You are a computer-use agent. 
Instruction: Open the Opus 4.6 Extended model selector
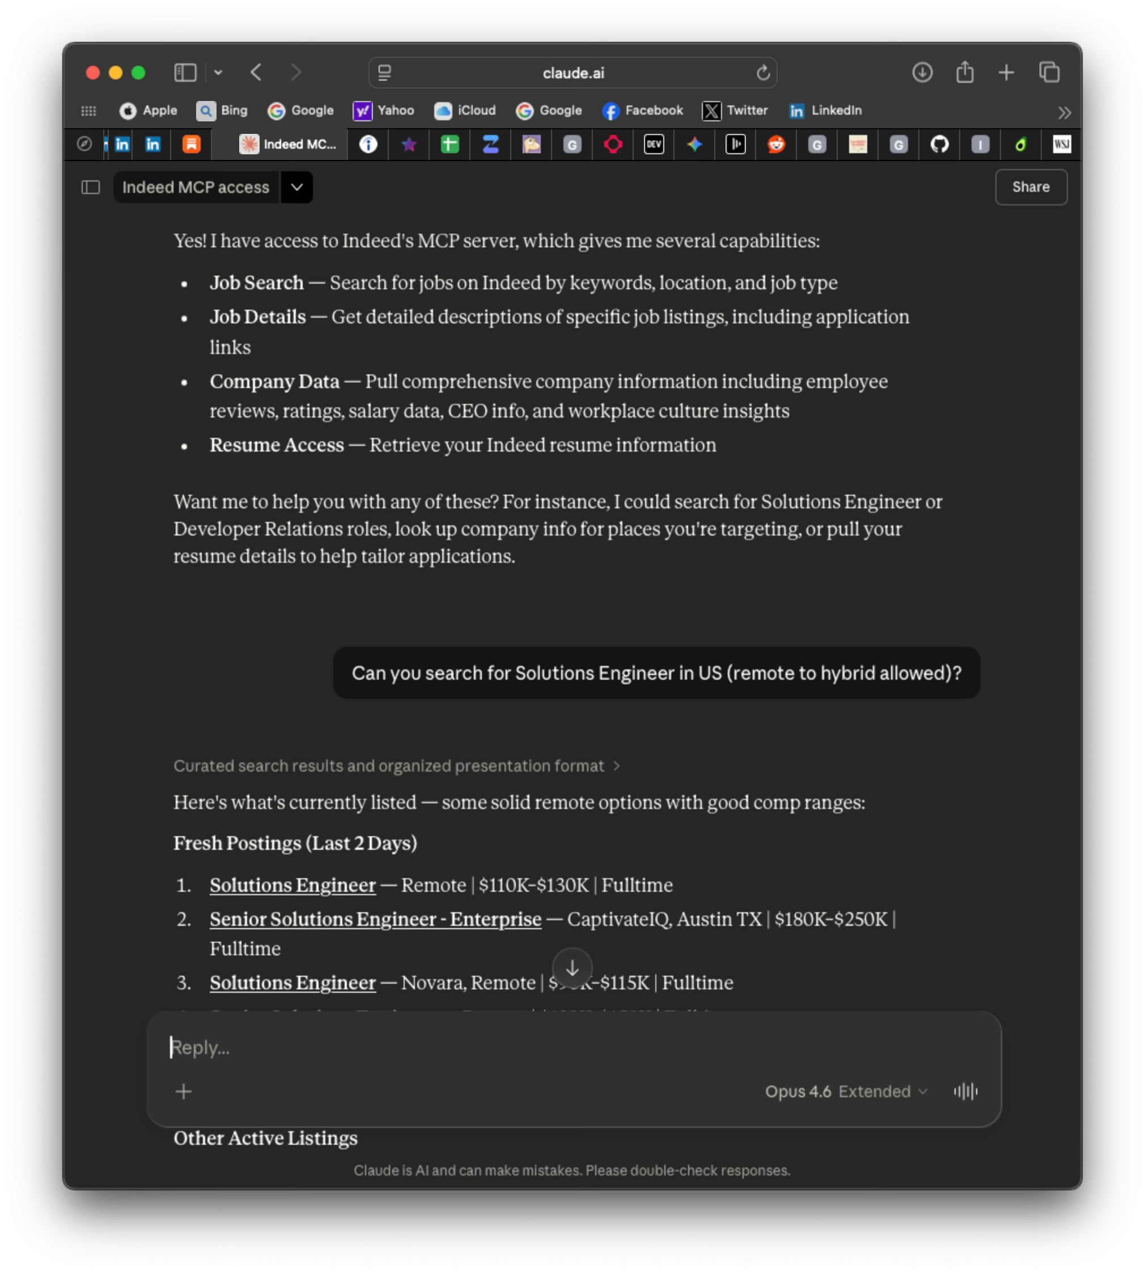tap(846, 1091)
